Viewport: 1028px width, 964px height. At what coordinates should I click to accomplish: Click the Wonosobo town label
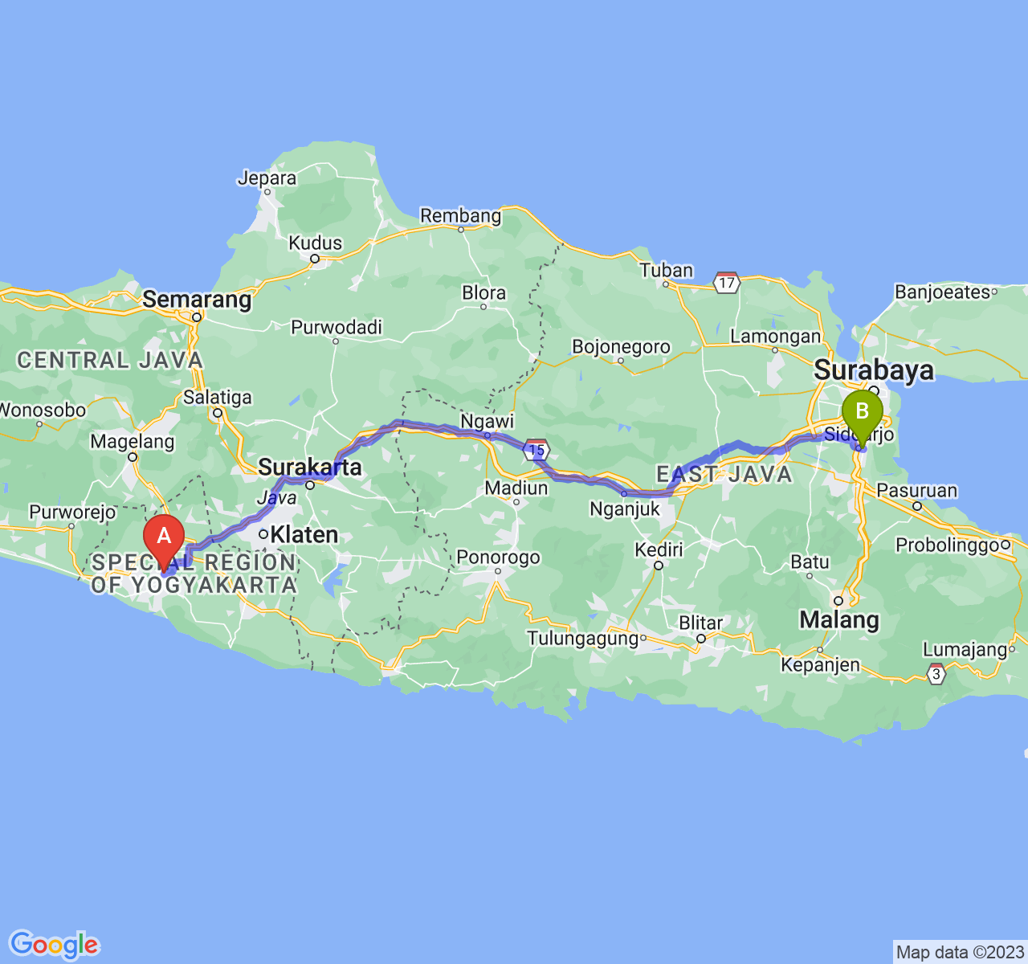point(42,411)
